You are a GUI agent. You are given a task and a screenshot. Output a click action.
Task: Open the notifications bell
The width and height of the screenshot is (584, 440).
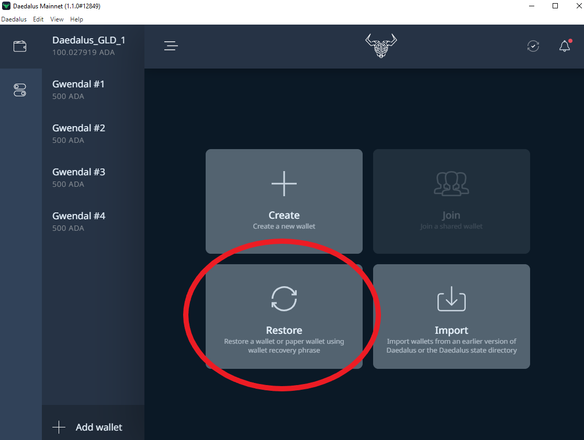[x=565, y=46]
